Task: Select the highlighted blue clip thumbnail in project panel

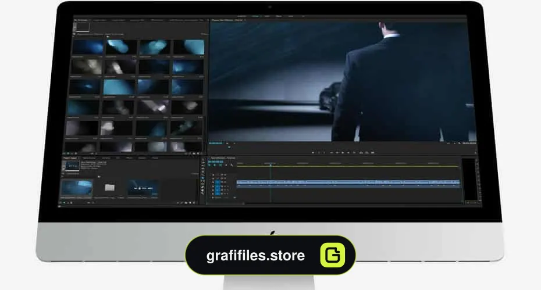Action: [x=77, y=188]
